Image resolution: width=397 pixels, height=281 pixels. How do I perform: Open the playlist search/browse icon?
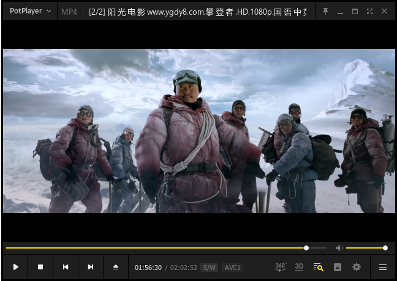[x=318, y=267]
